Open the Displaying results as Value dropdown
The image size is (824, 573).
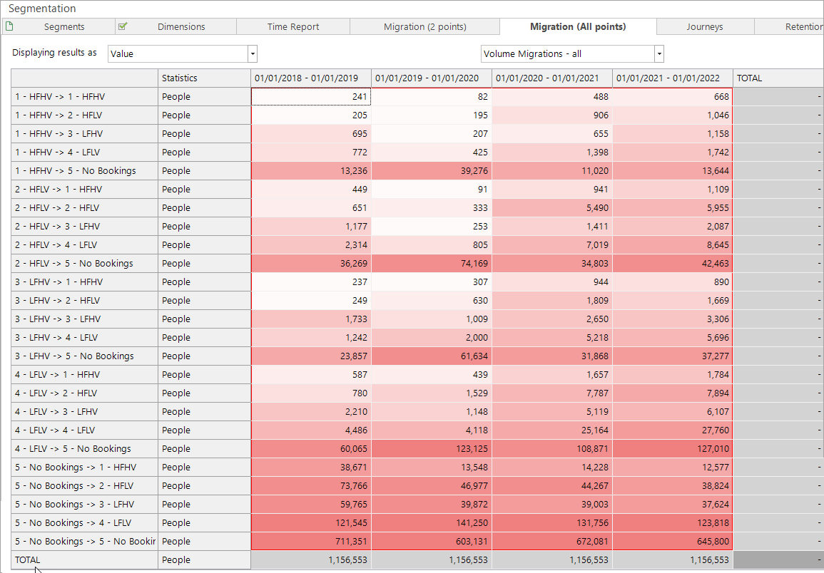click(253, 54)
